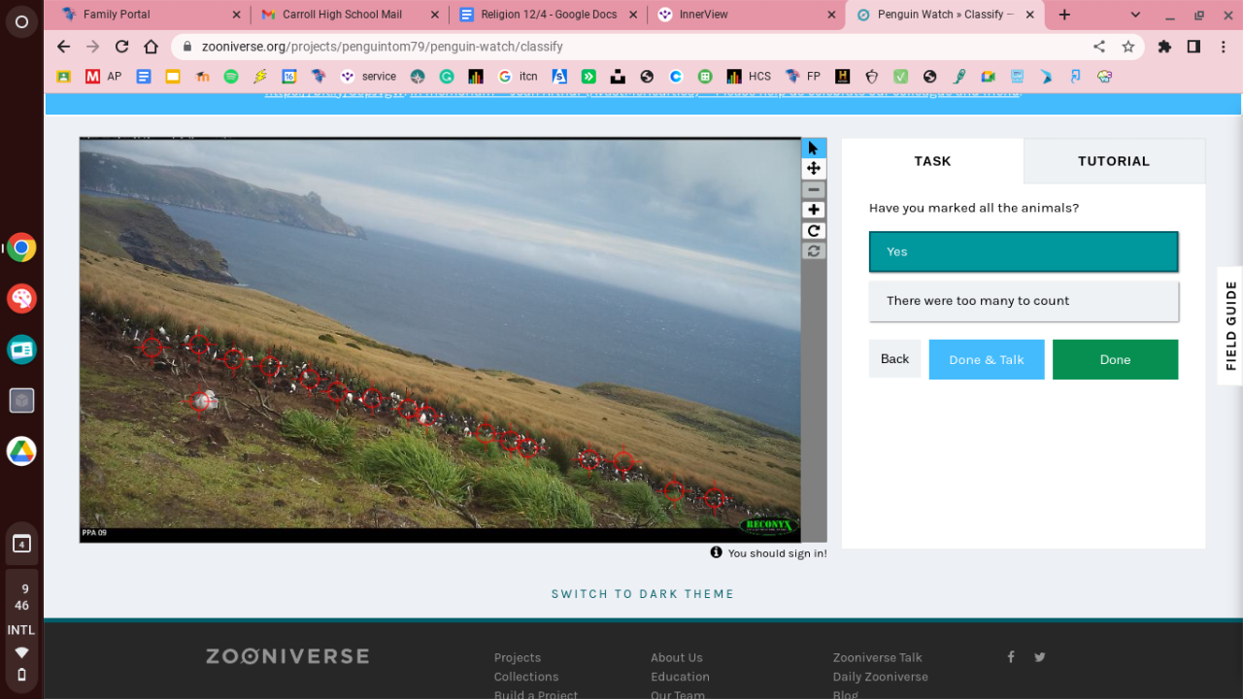The height and width of the screenshot is (699, 1243).
Task: Open the Zooniverse Facebook page
Action: click(x=1011, y=657)
